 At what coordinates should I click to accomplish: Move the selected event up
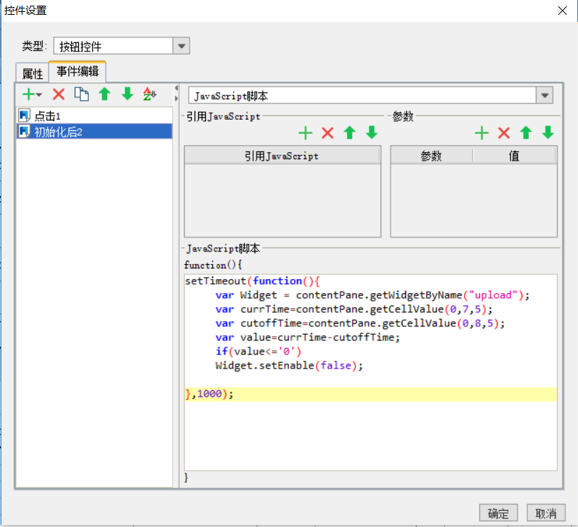click(x=105, y=94)
